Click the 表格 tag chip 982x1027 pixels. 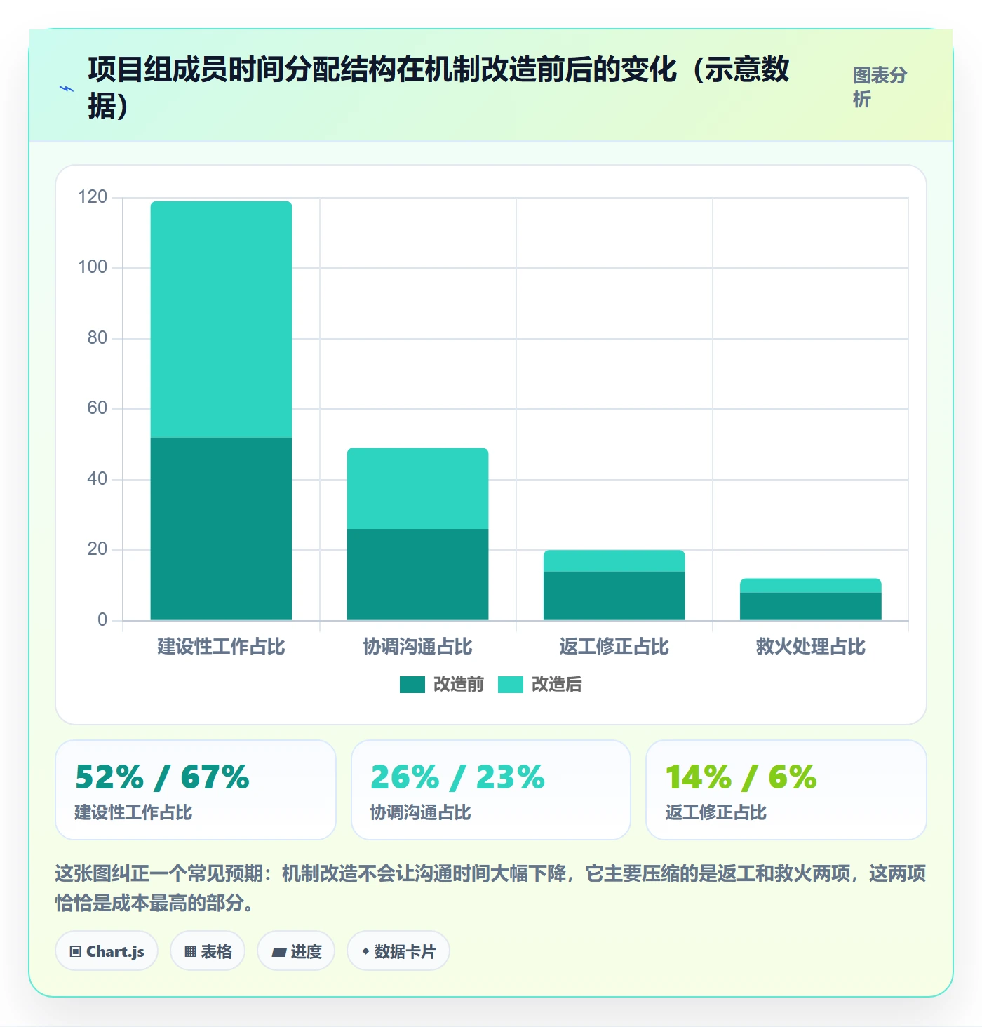coord(208,951)
